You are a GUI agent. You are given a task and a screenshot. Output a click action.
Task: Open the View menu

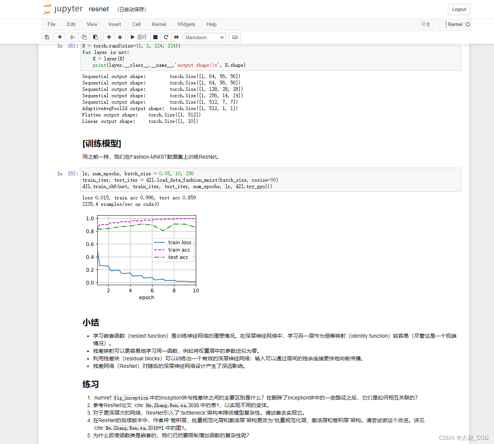click(x=92, y=24)
